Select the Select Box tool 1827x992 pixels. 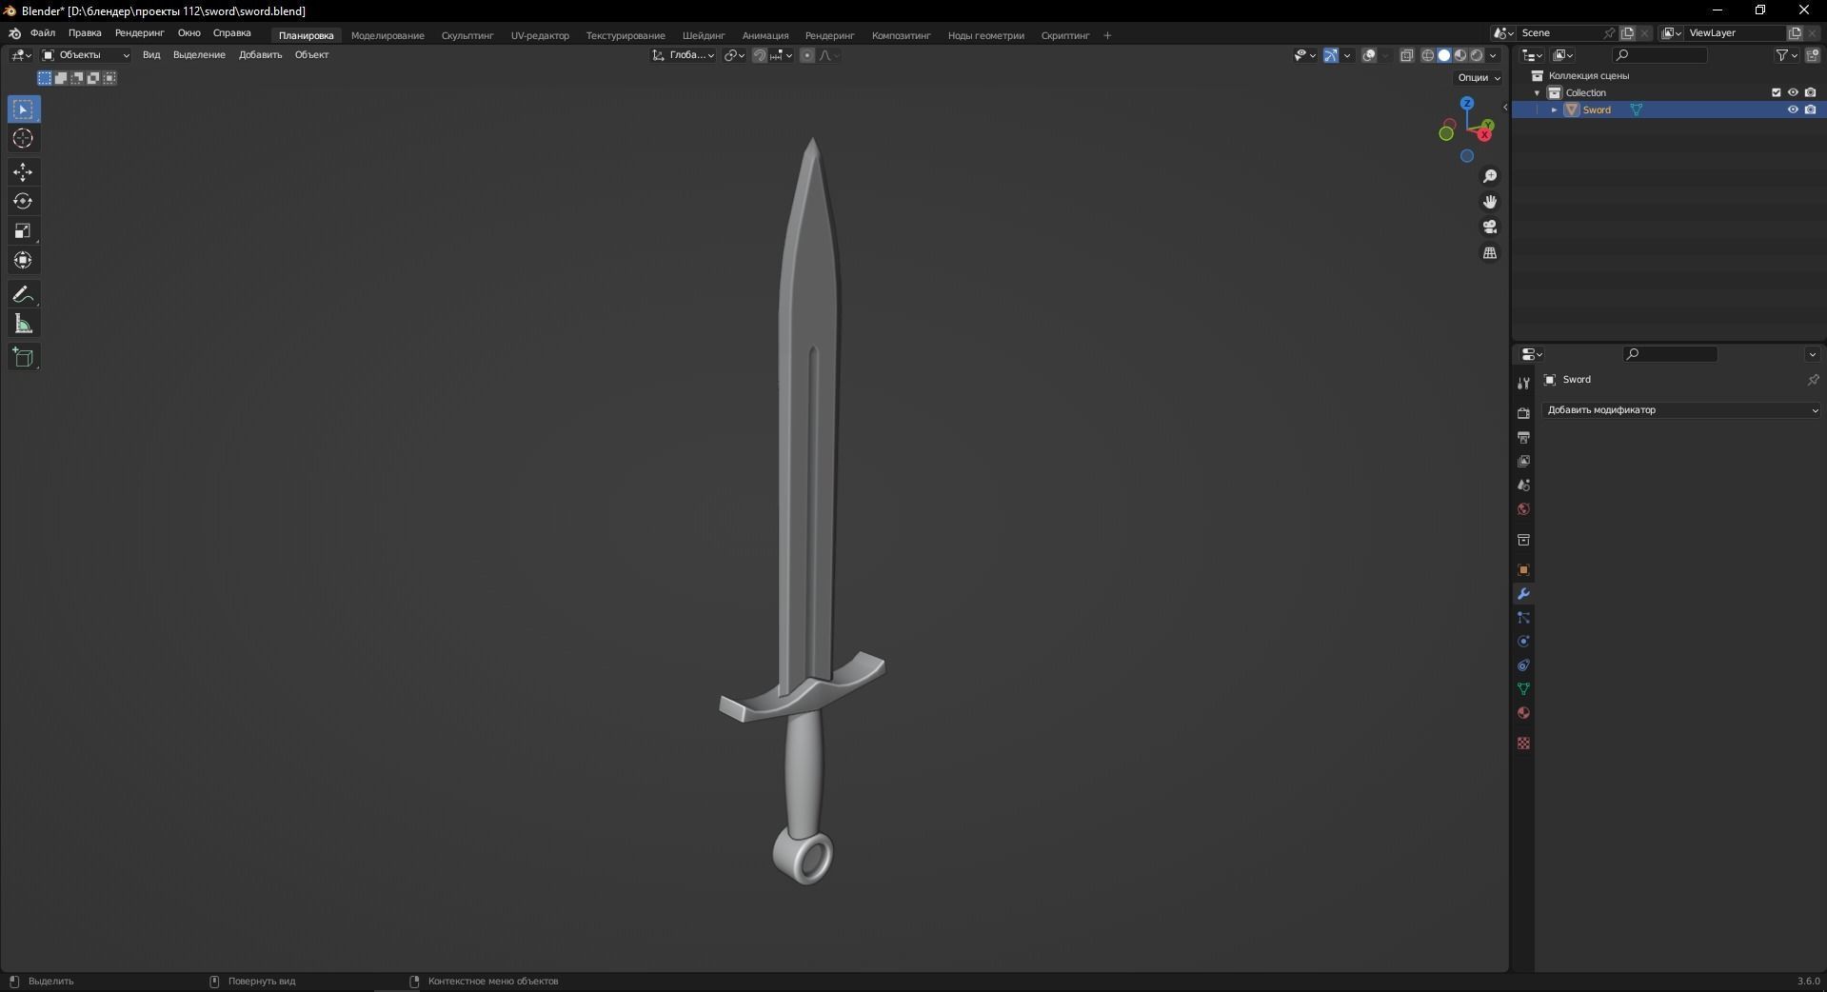pos(24,109)
